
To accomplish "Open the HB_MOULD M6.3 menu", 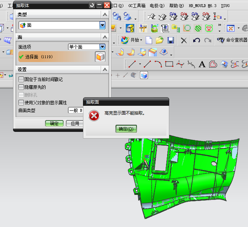I will point(202,6).
